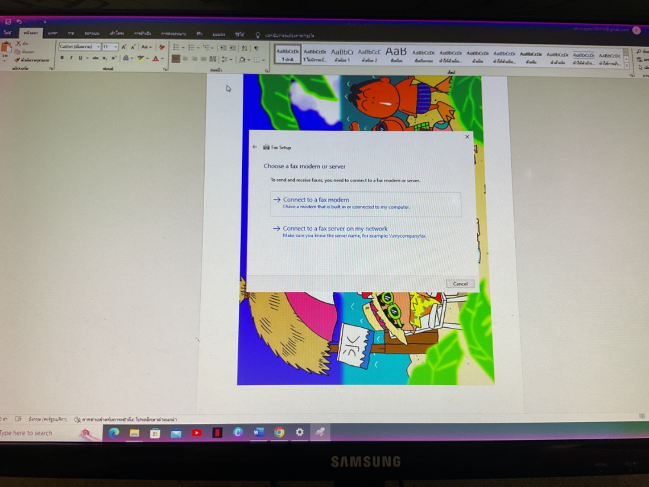This screenshot has height=487, width=649.
Task: Click the Thai Distributed alignment icon
Action: (212, 59)
